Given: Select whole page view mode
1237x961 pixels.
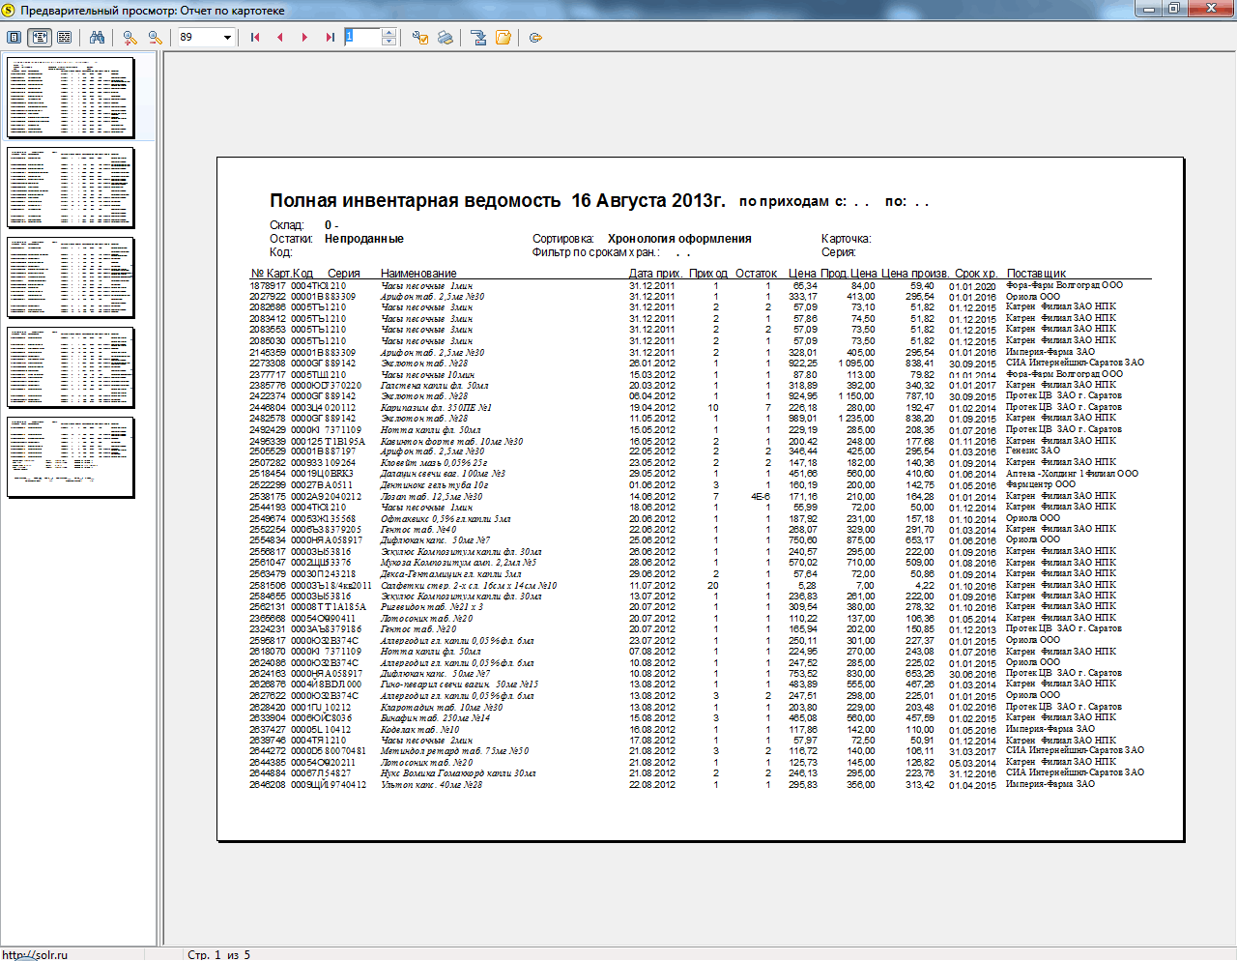Looking at the screenshot, I should point(14,37).
